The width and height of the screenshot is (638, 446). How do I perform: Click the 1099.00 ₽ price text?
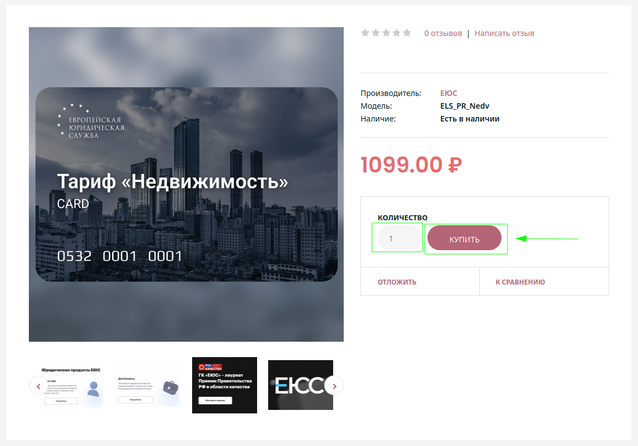tap(411, 165)
